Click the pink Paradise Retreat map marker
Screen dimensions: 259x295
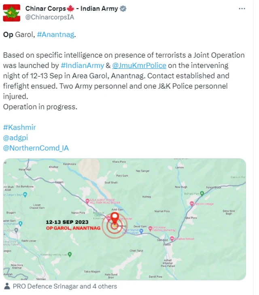coord(172,239)
